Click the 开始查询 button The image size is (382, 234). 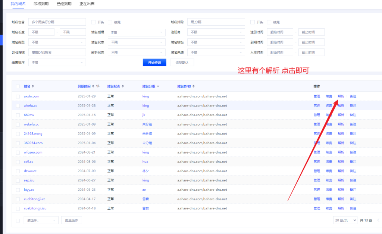coord(154,63)
